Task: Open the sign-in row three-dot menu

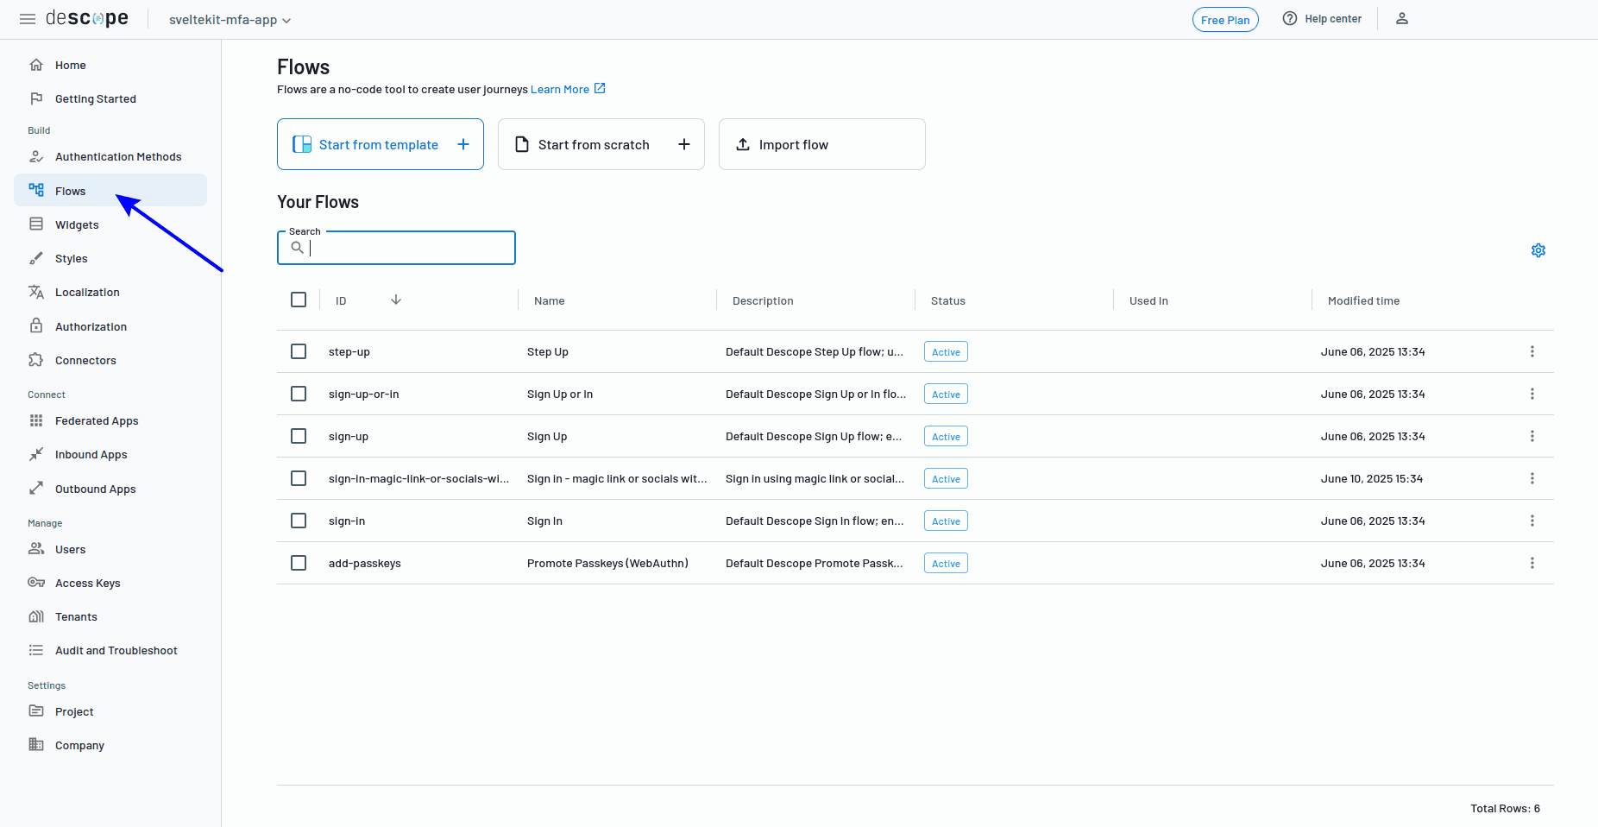Action: click(1532, 521)
